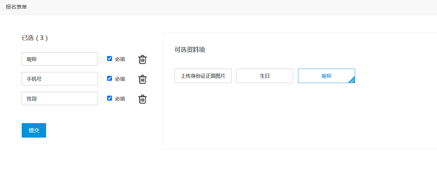
Task: Remove the 手机号 row via trash icon
Action: [142, 79]
